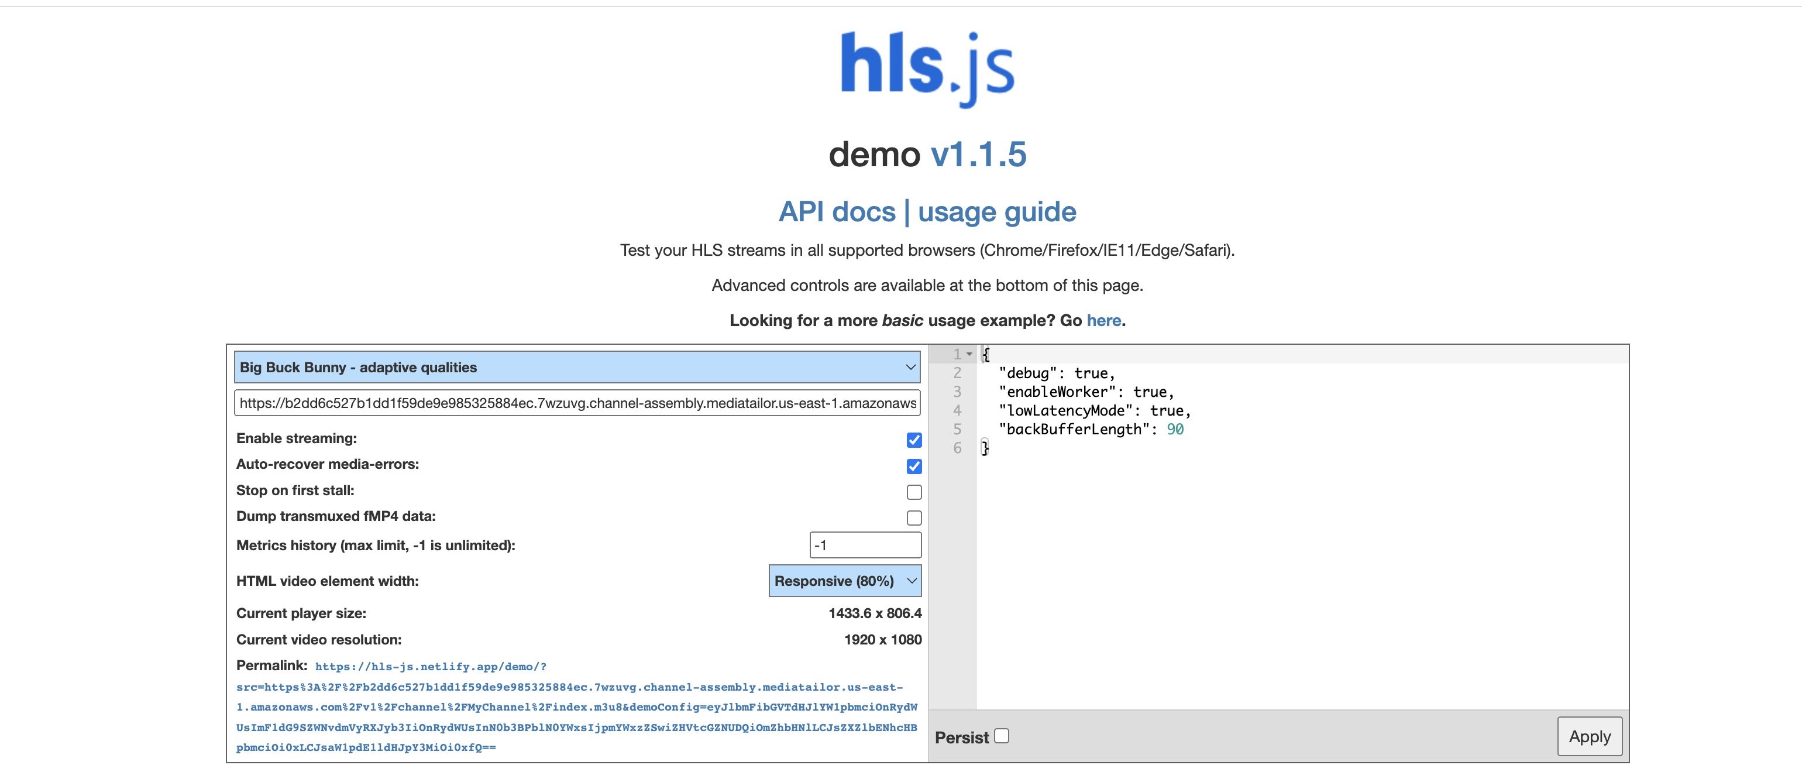Click the video resolution value 1920 x 1080
Viewport: 1802px width, 782px height.
coord(883,639)
